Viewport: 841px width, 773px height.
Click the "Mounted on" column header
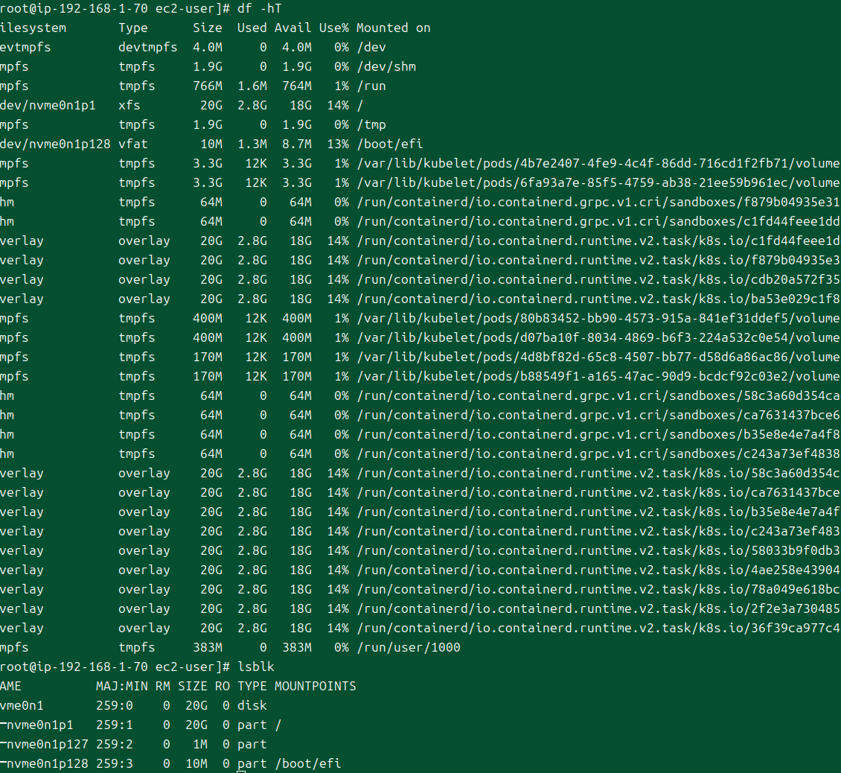pos(393,28)
